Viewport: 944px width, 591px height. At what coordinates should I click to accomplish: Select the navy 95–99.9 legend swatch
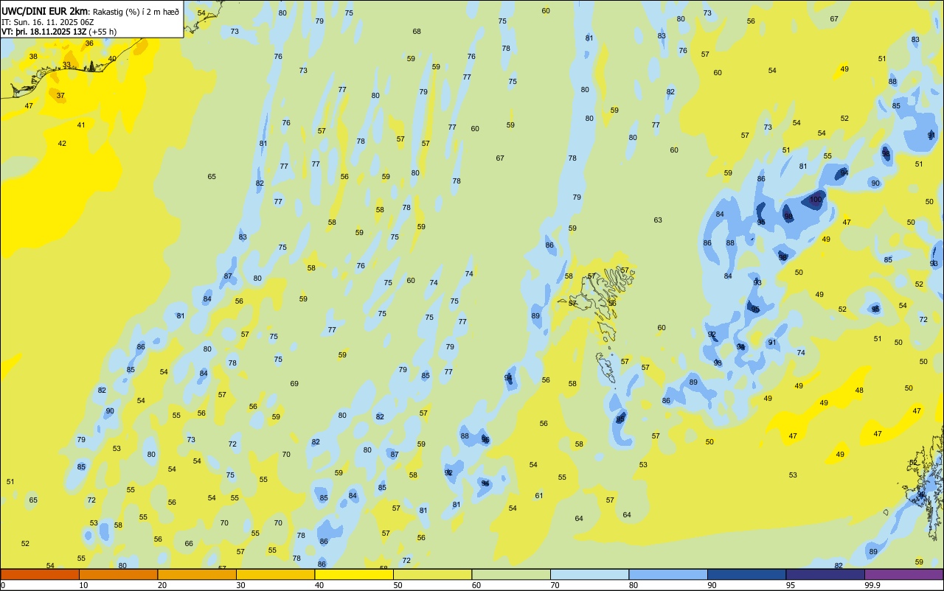pos(825,574)
